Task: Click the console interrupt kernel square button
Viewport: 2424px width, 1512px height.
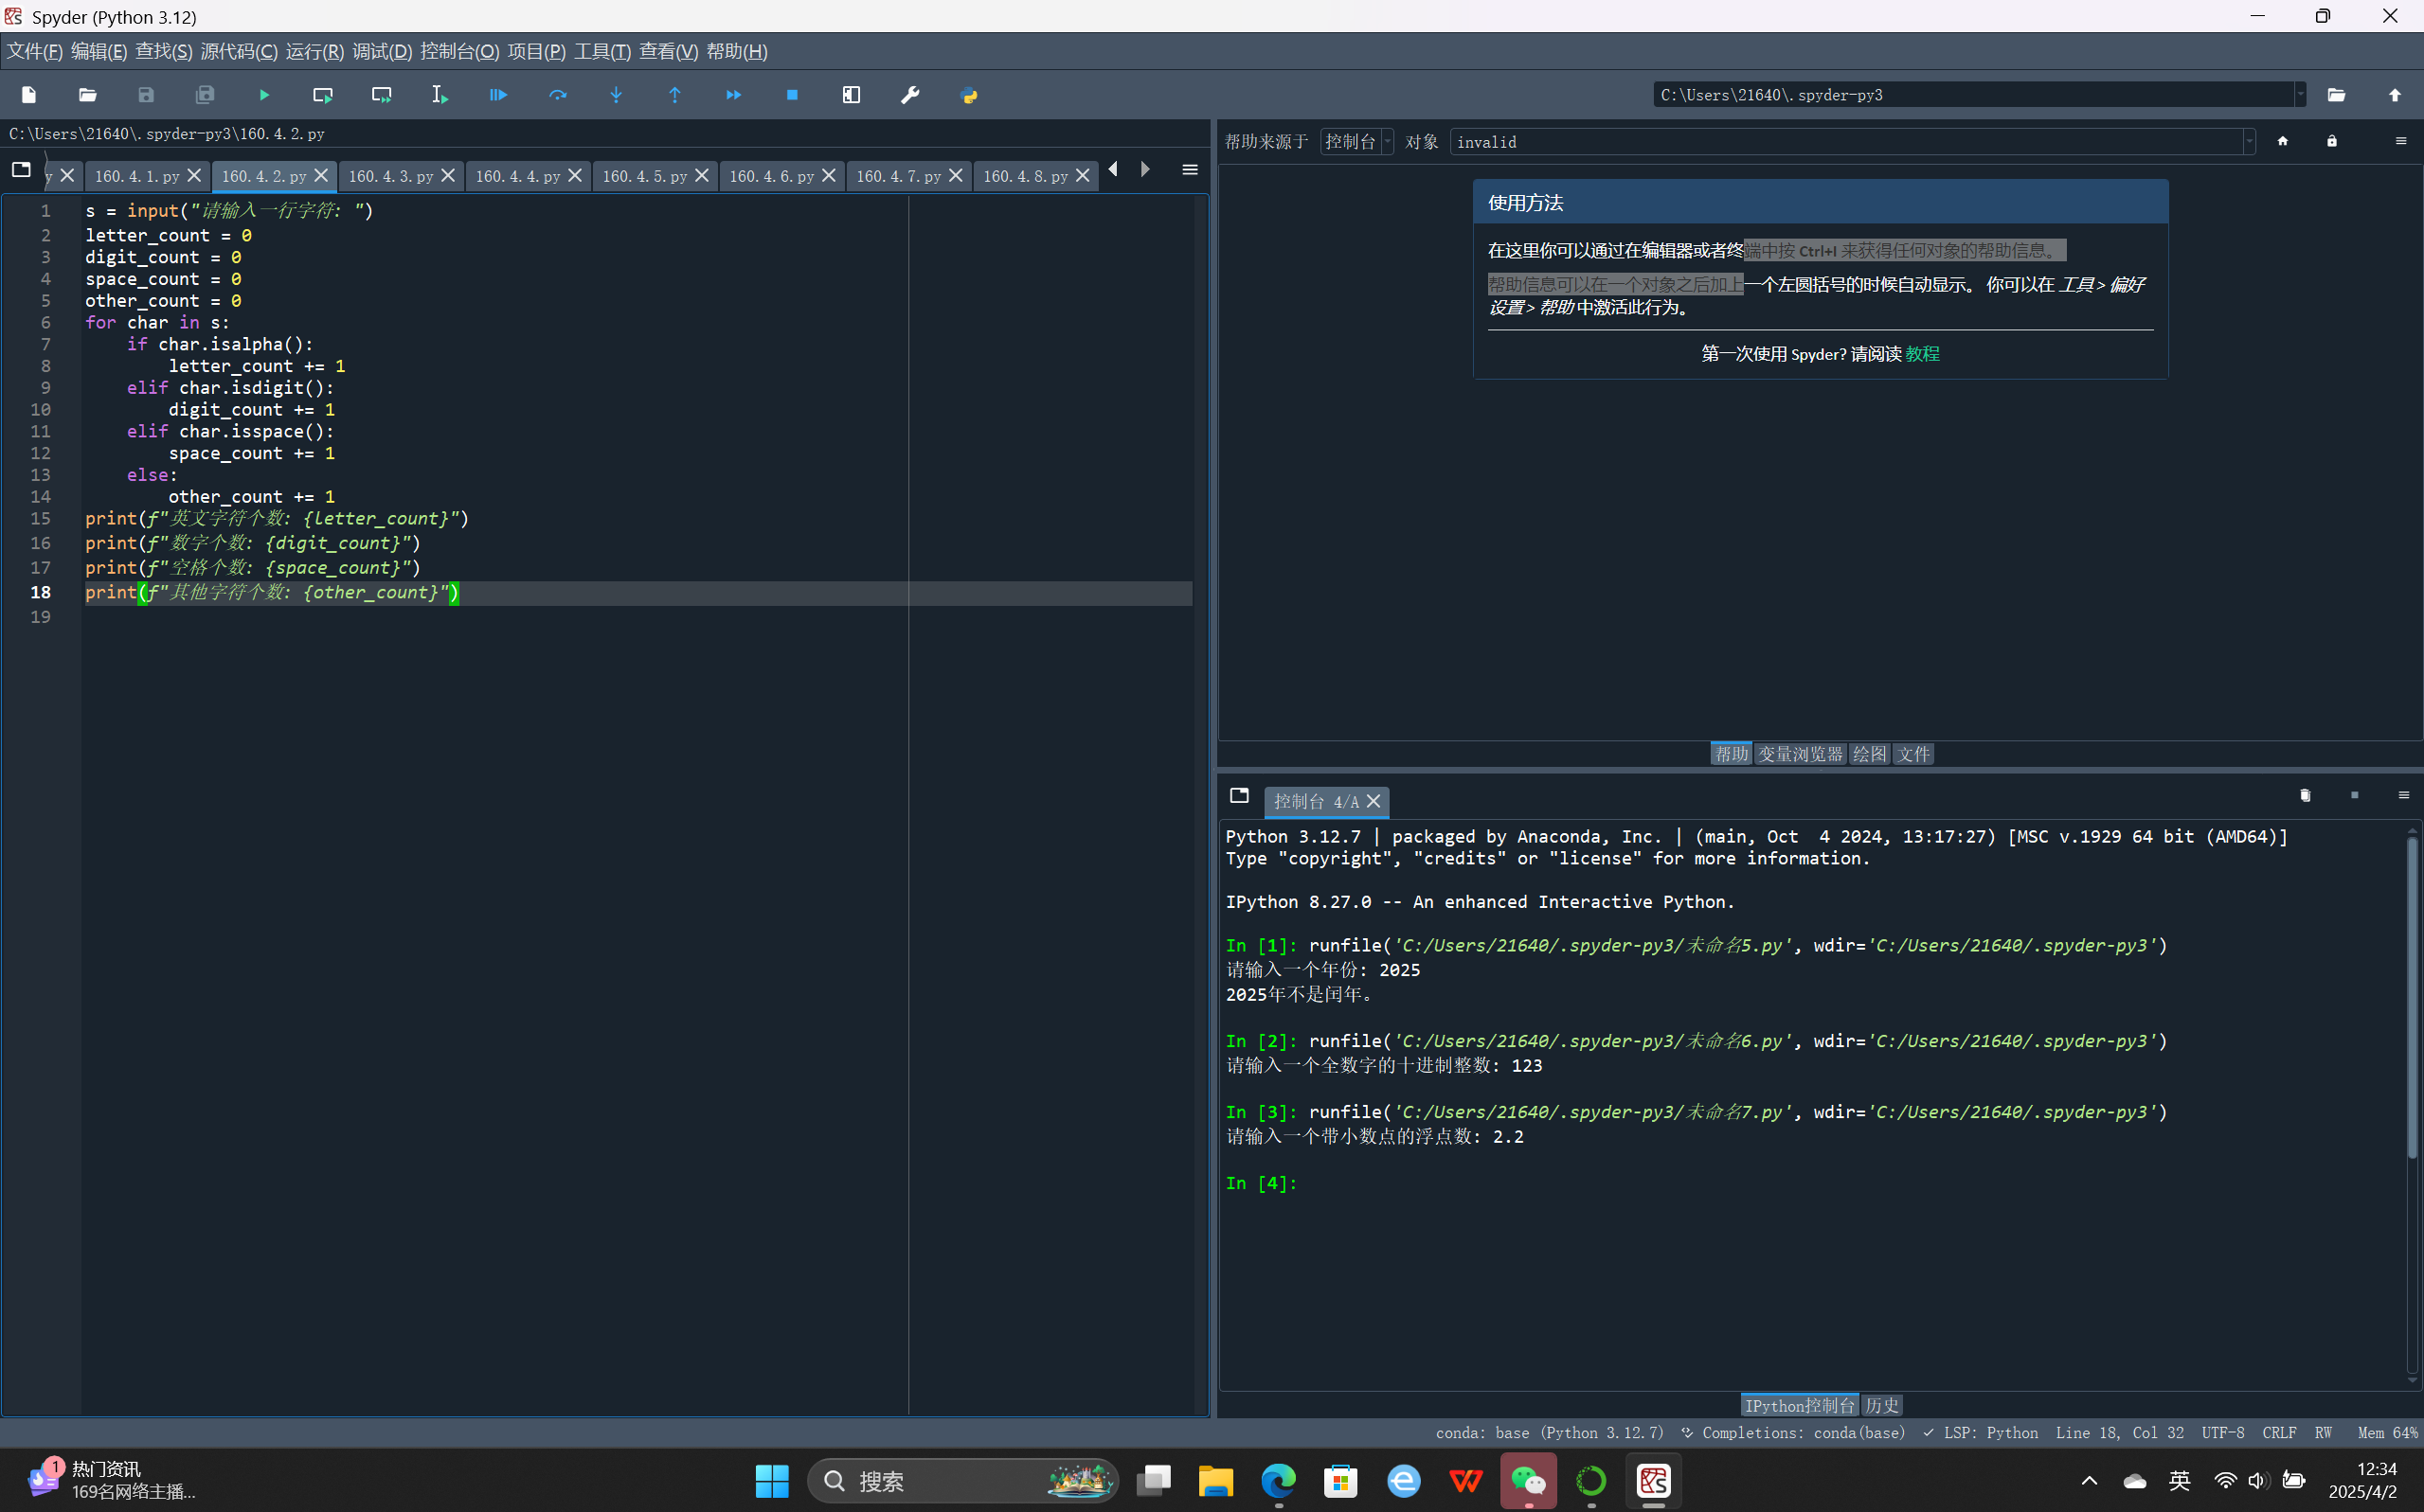Action: (x=2354, y=795)
